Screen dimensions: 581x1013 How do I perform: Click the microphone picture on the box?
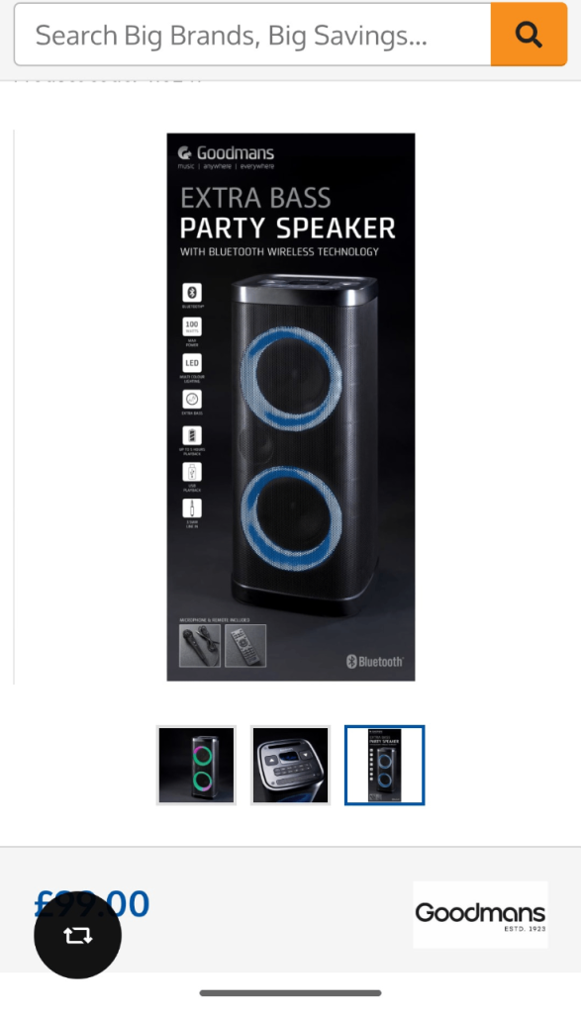coord(200,645)
